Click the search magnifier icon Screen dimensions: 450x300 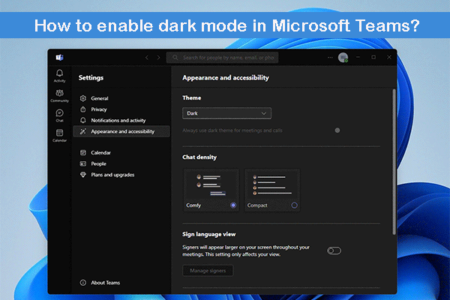(175, 58)
